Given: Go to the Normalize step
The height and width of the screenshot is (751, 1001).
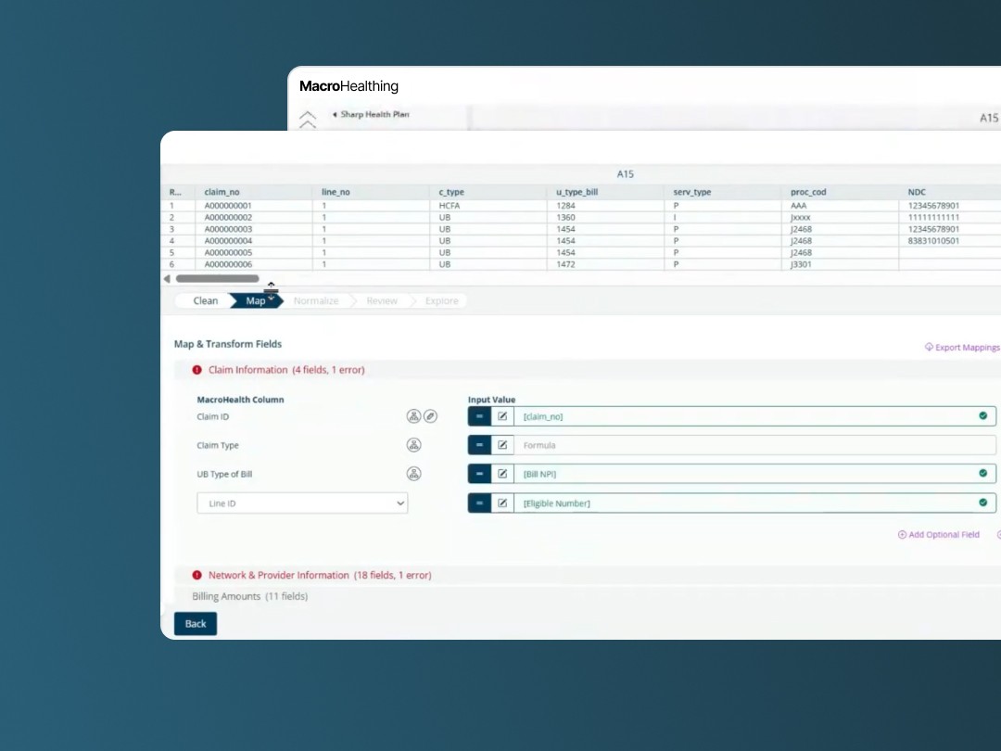Looking at the screenshot, I should (316, 300).
